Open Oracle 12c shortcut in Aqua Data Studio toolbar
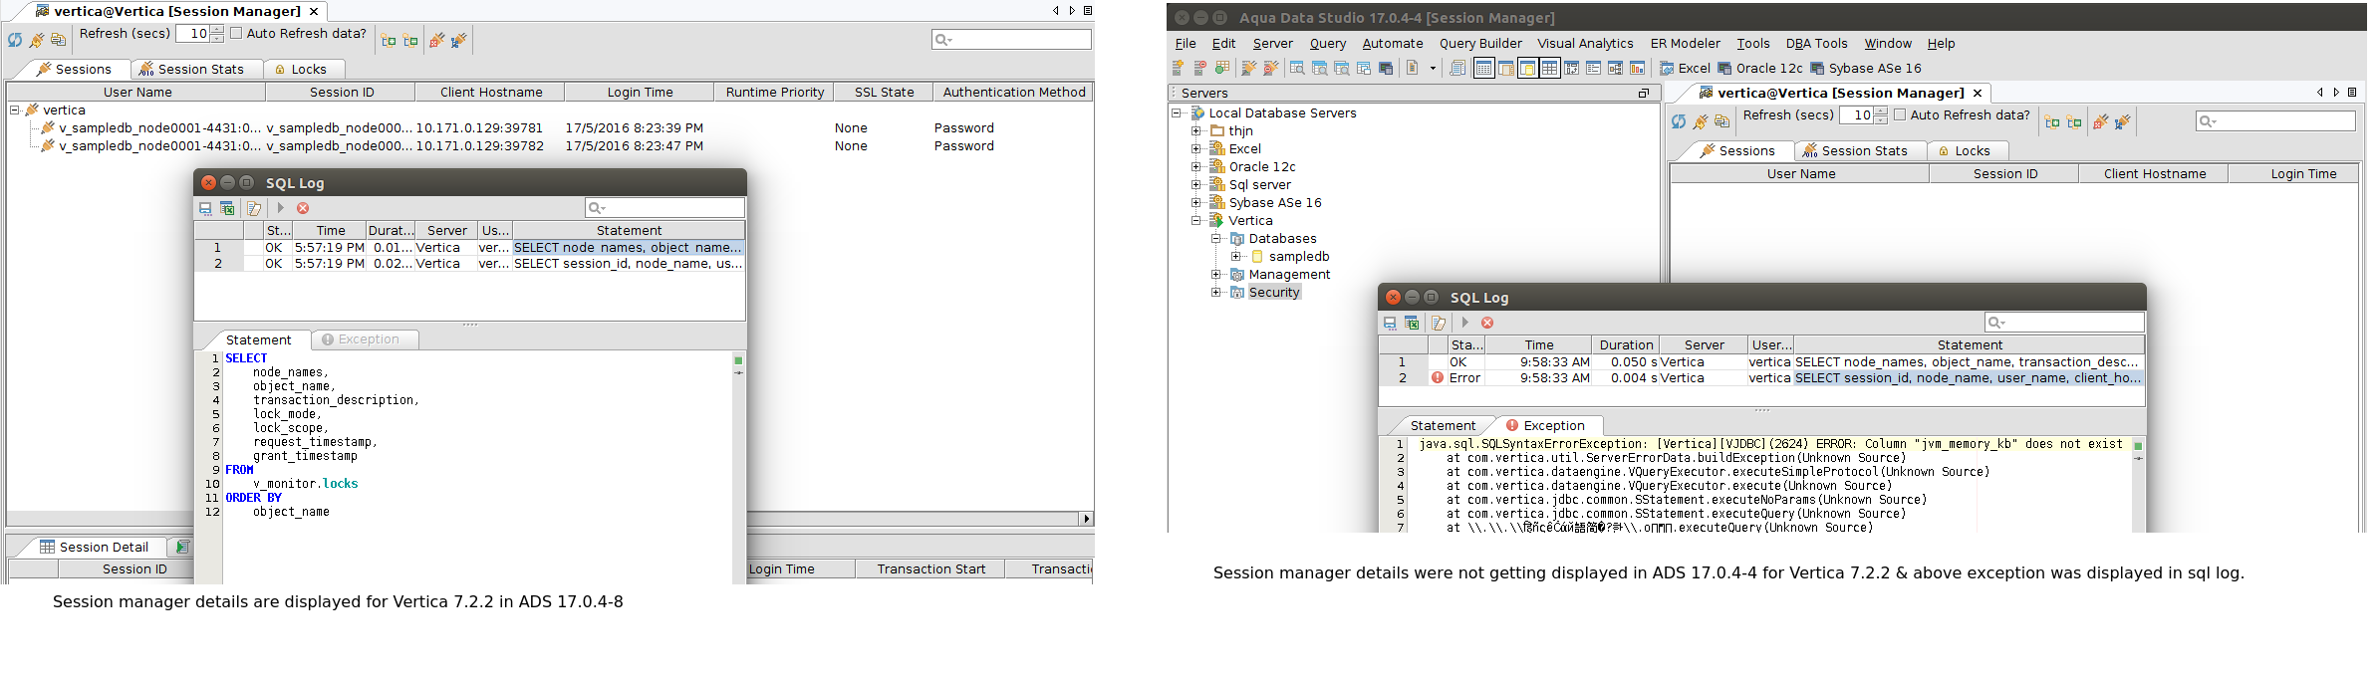This screenshot has height=677, width=2380. click(x=1760, y=68)
